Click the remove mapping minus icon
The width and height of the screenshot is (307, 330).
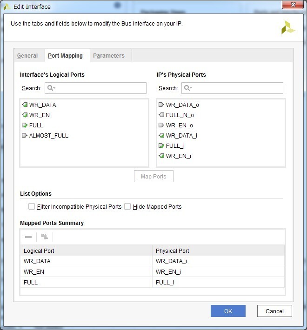click(28, 237)
